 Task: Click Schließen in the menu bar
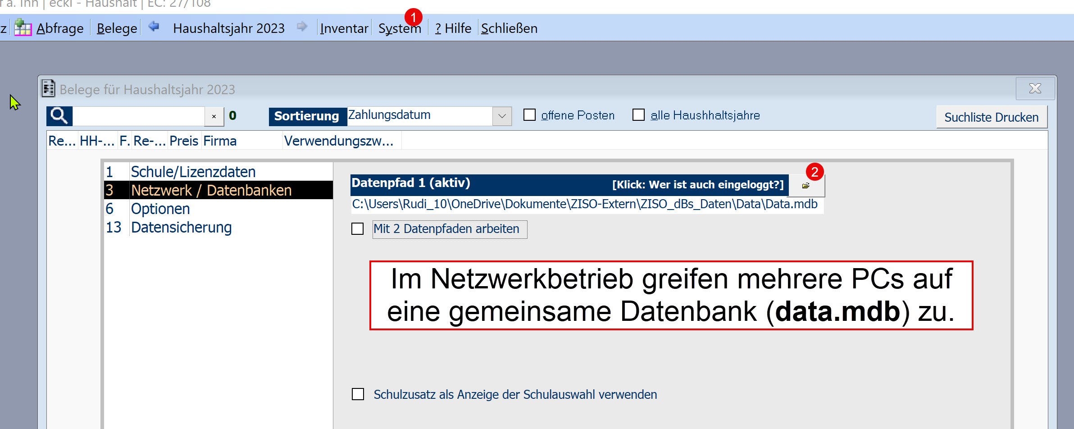[509, 28]
